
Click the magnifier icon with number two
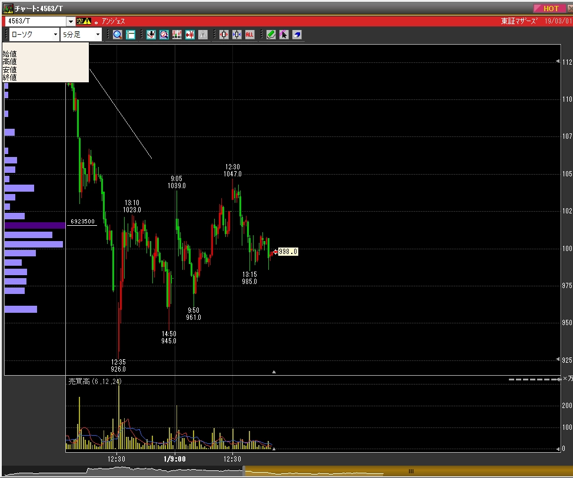click(164, 35)
